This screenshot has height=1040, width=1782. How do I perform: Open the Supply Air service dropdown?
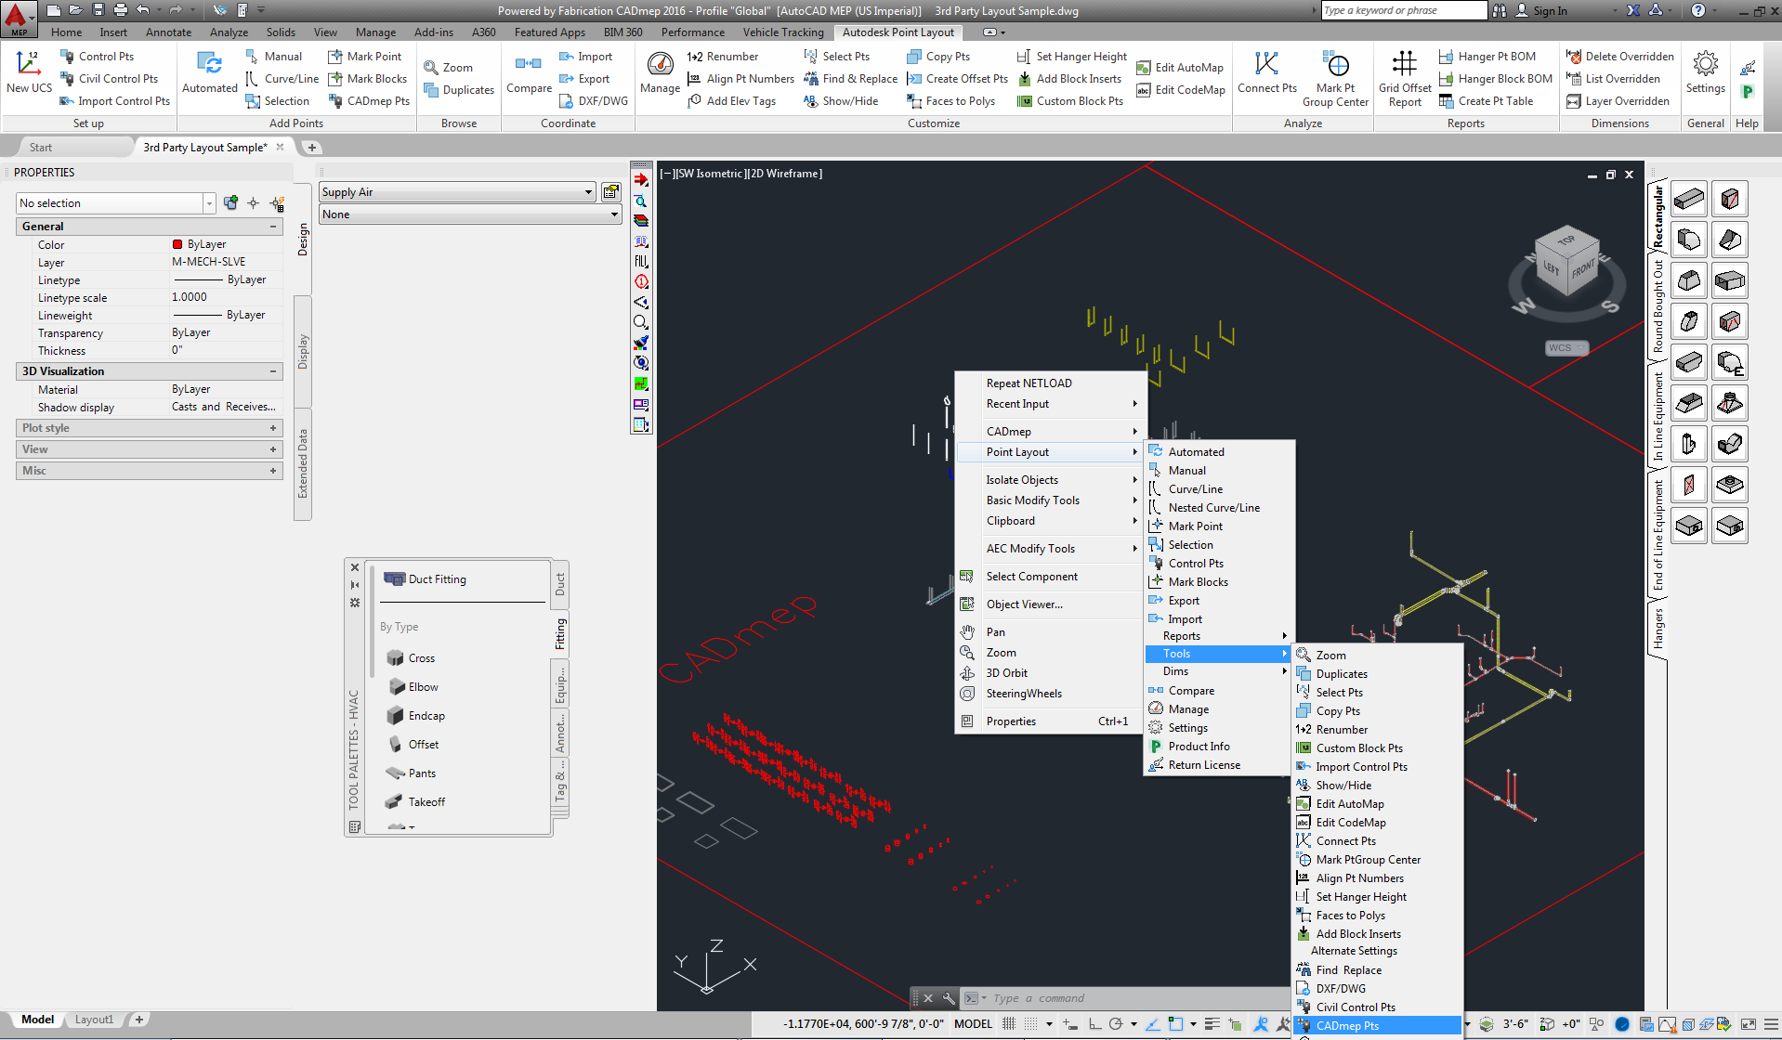(587, 192)
